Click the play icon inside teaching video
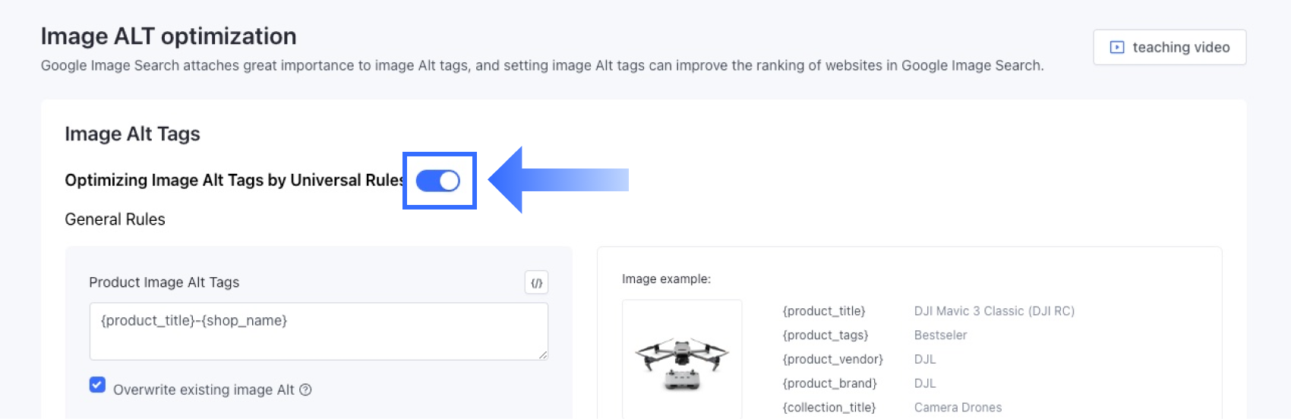The width and height of the screenshot is (1291, 419). point(1117,47)
